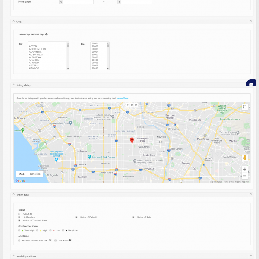This screenshot has height=259, width=259.
Task: Check the Select All status checkbox
Action: click(19, 214)
